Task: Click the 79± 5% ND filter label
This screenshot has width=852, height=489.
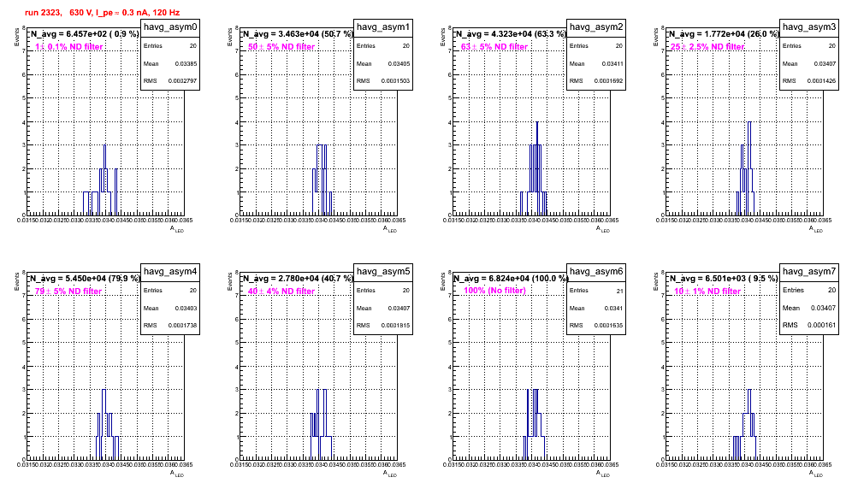Action: [68, 292]
